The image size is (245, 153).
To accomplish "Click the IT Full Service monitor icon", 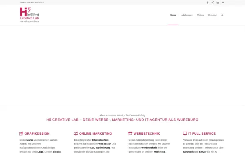I will point(185,133).
